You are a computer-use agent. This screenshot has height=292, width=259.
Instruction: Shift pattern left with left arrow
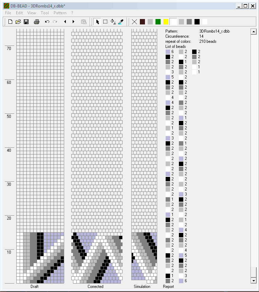coord(65,22)
